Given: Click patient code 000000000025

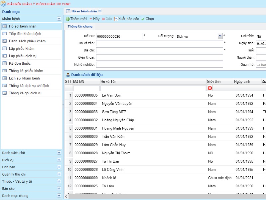Looking at the screenshot, I should coord(86,186).
